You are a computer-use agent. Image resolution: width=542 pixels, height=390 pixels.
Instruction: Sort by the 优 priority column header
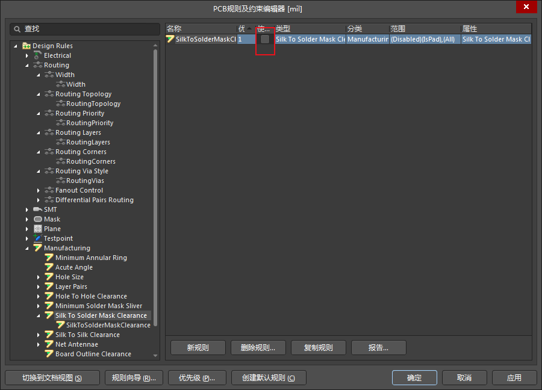pyautogui.click(x=246, y=29)
